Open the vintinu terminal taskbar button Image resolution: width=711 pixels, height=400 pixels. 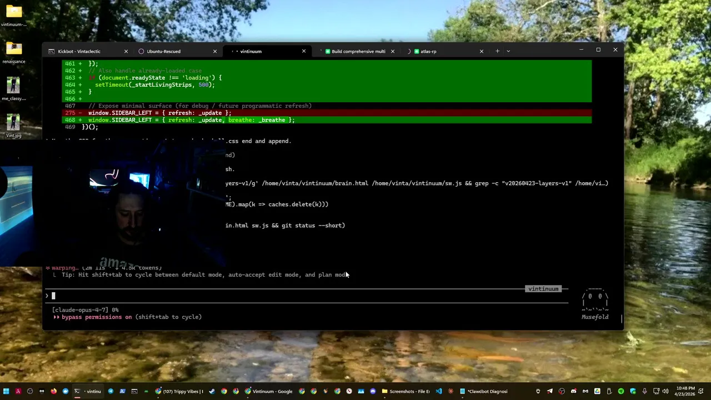88,391
